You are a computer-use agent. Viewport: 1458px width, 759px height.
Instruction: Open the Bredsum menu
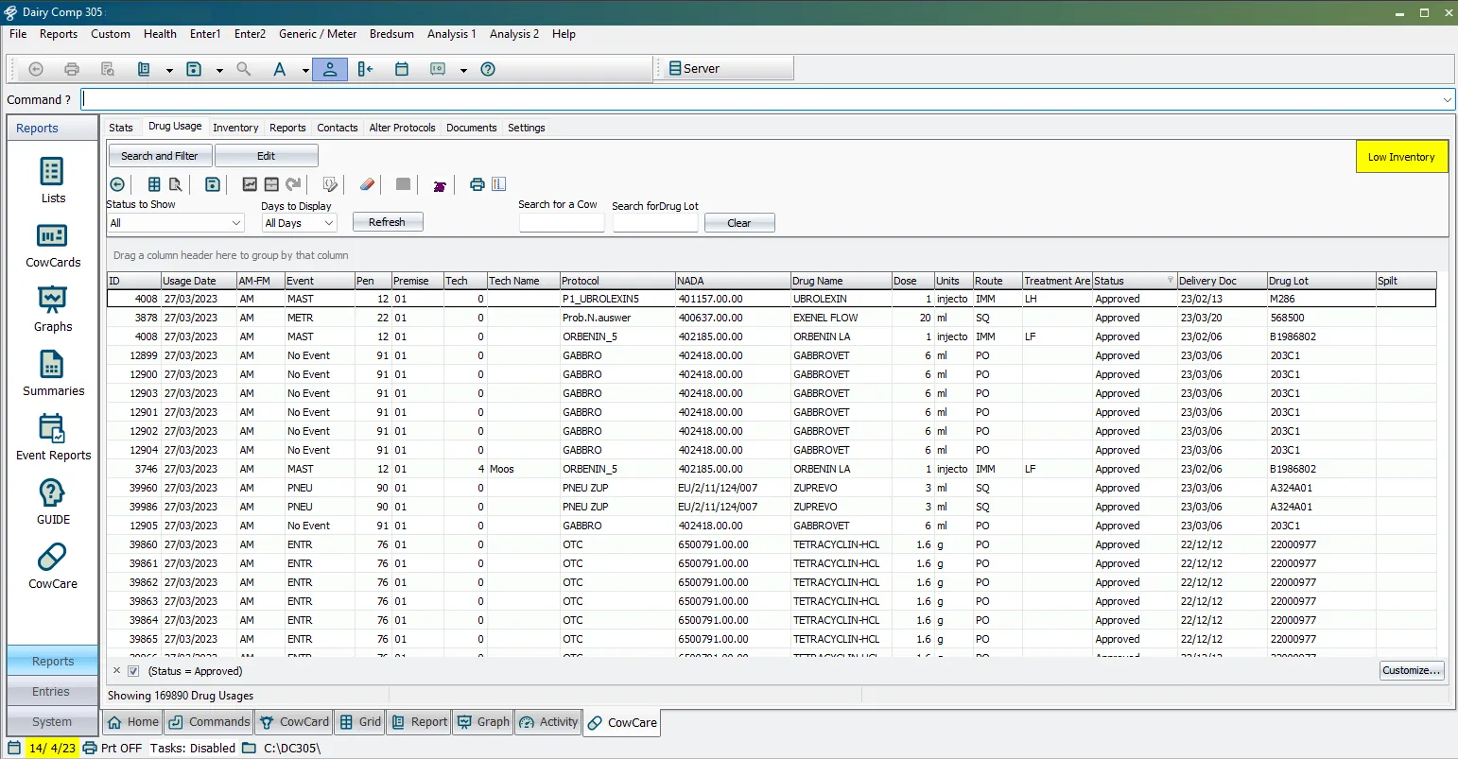(x=391, y=34)
